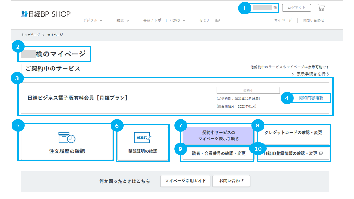Expand the 書籍 / レポート / DVD menu

click(x=164, y=20)
